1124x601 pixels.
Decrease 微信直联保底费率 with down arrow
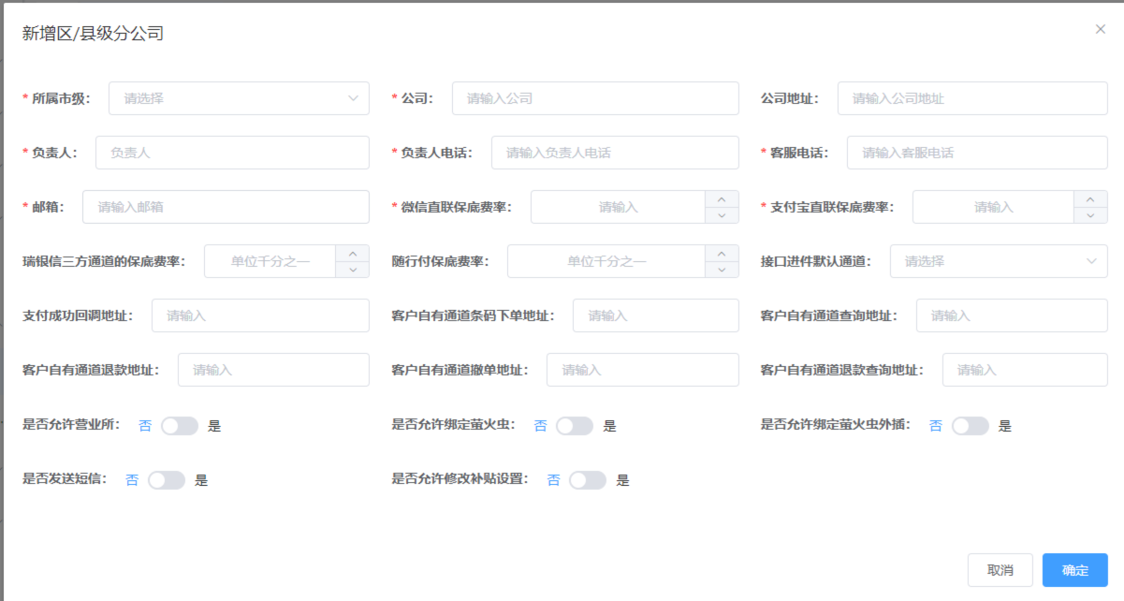(x=721, y=215)
